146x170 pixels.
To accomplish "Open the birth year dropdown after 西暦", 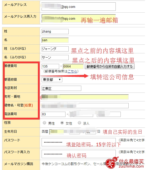I will coord(57,132).
